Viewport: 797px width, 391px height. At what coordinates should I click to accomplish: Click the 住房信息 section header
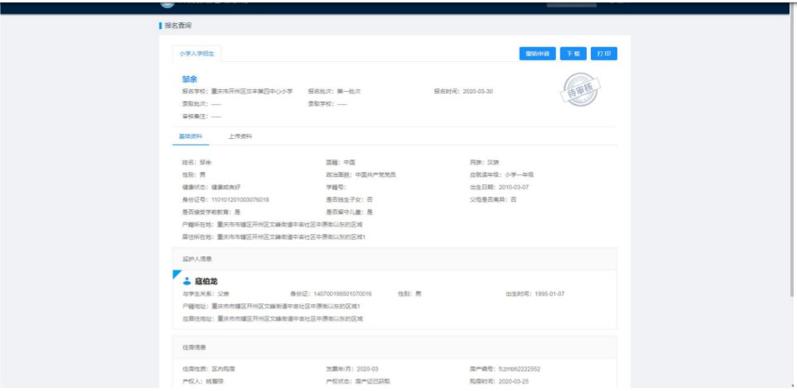coord(194,347)
